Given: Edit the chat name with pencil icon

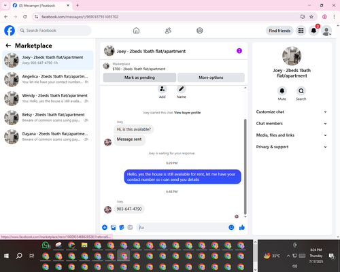Looking at the screenshot, I should click(182, 89).
